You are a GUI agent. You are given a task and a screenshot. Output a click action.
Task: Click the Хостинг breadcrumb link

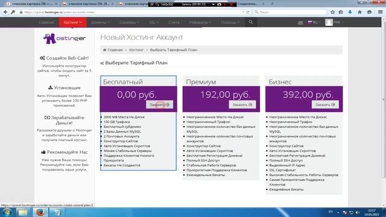point(136,50)
